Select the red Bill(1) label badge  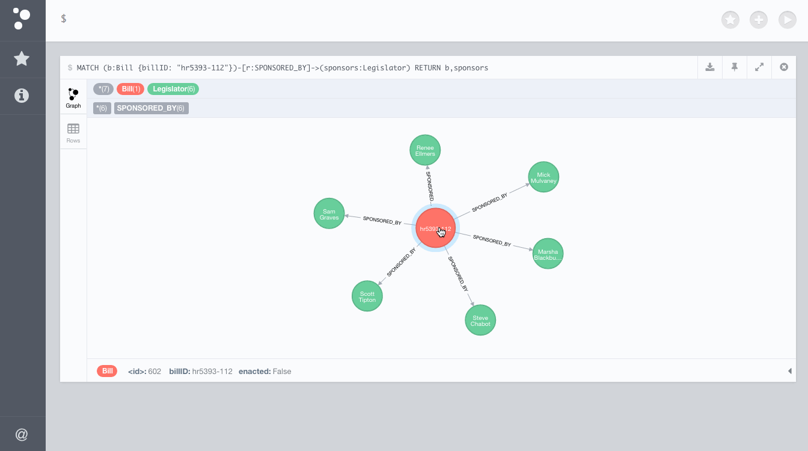(130, 89)
